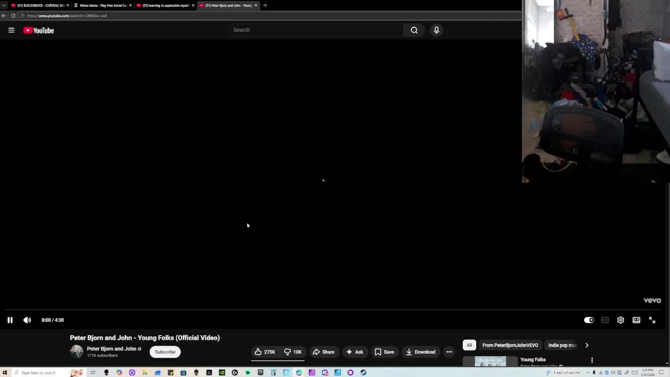This screenshot has width=670, height=377.
Task: Open NVIDIA app taskbar icon
Action: (221, 372)
